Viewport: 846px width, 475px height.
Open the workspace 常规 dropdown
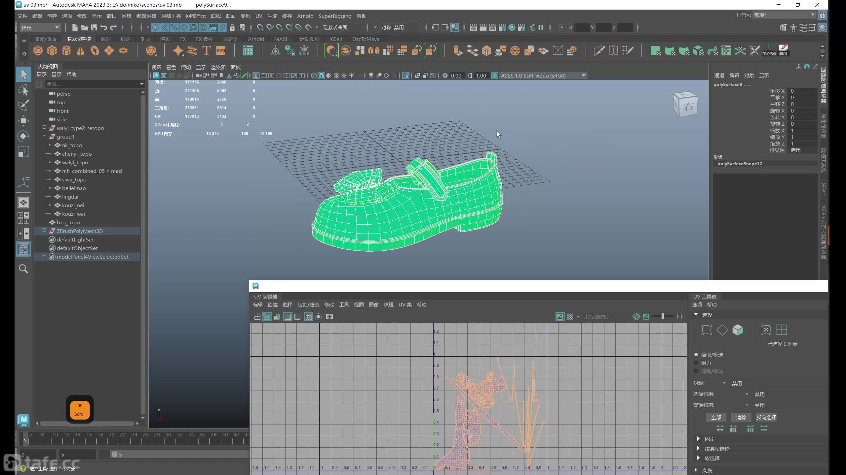tap(784, 15)
